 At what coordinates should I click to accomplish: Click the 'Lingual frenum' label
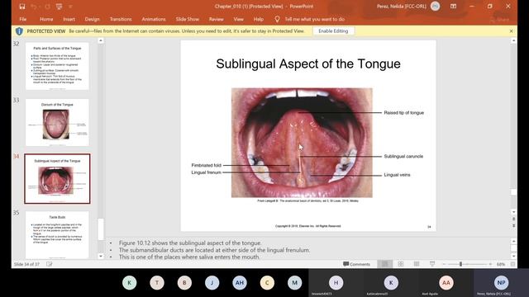pos(206,172)
